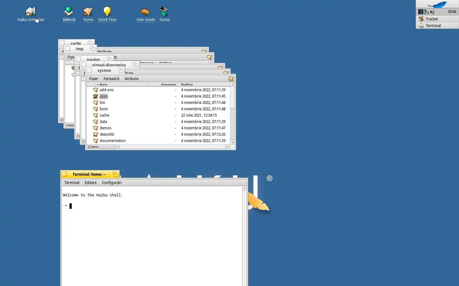Select the cache folder icon in system window
The image size is (459, 286).
[95, 115]
